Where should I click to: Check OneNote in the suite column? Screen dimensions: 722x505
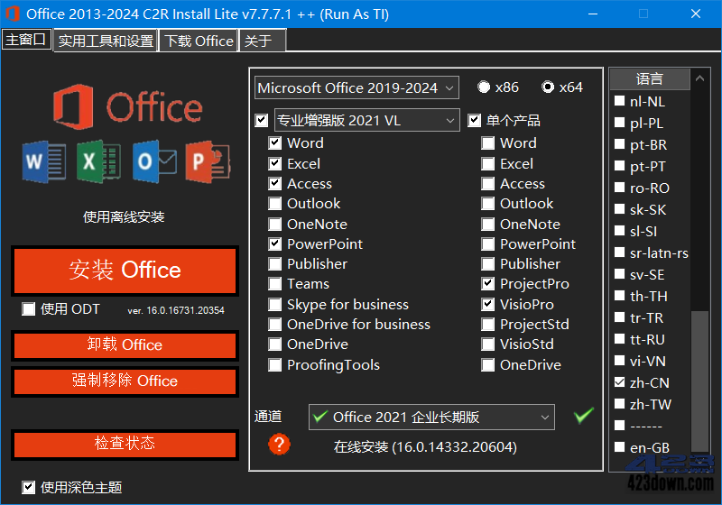(x=275, y=225)
